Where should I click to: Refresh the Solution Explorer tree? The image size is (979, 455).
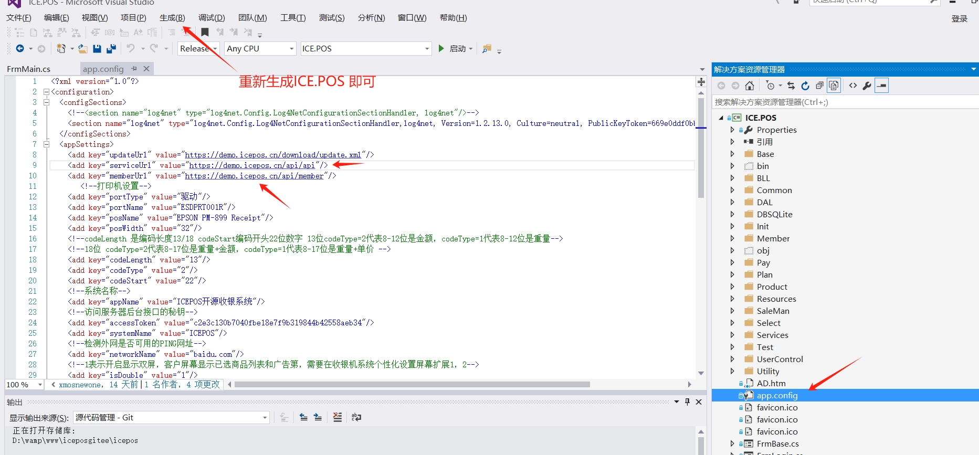click(805, 86)
